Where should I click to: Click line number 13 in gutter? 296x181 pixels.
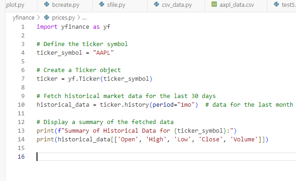click(x=21, y=131)
